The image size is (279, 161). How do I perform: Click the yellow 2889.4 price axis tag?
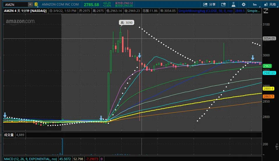click(x=268, y=88)
